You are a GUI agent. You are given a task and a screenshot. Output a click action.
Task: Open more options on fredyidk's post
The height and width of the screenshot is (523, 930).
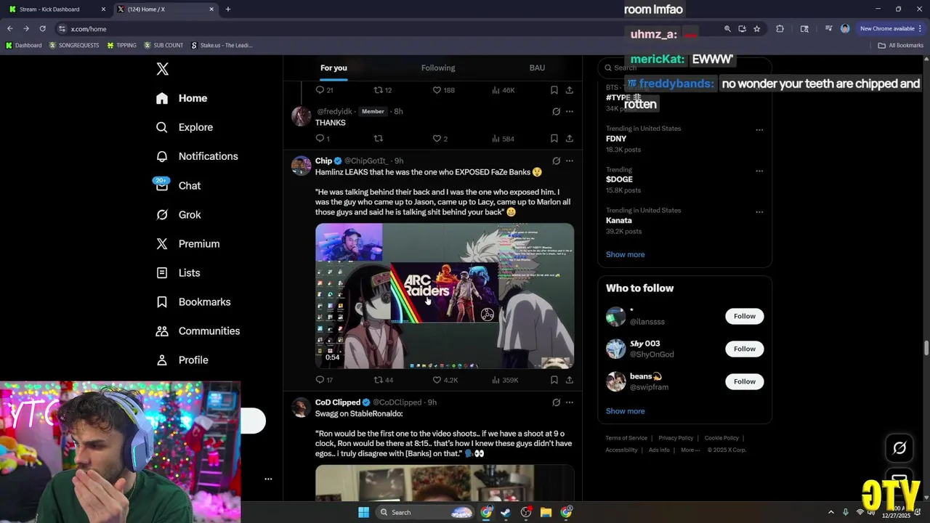(570, 111)
